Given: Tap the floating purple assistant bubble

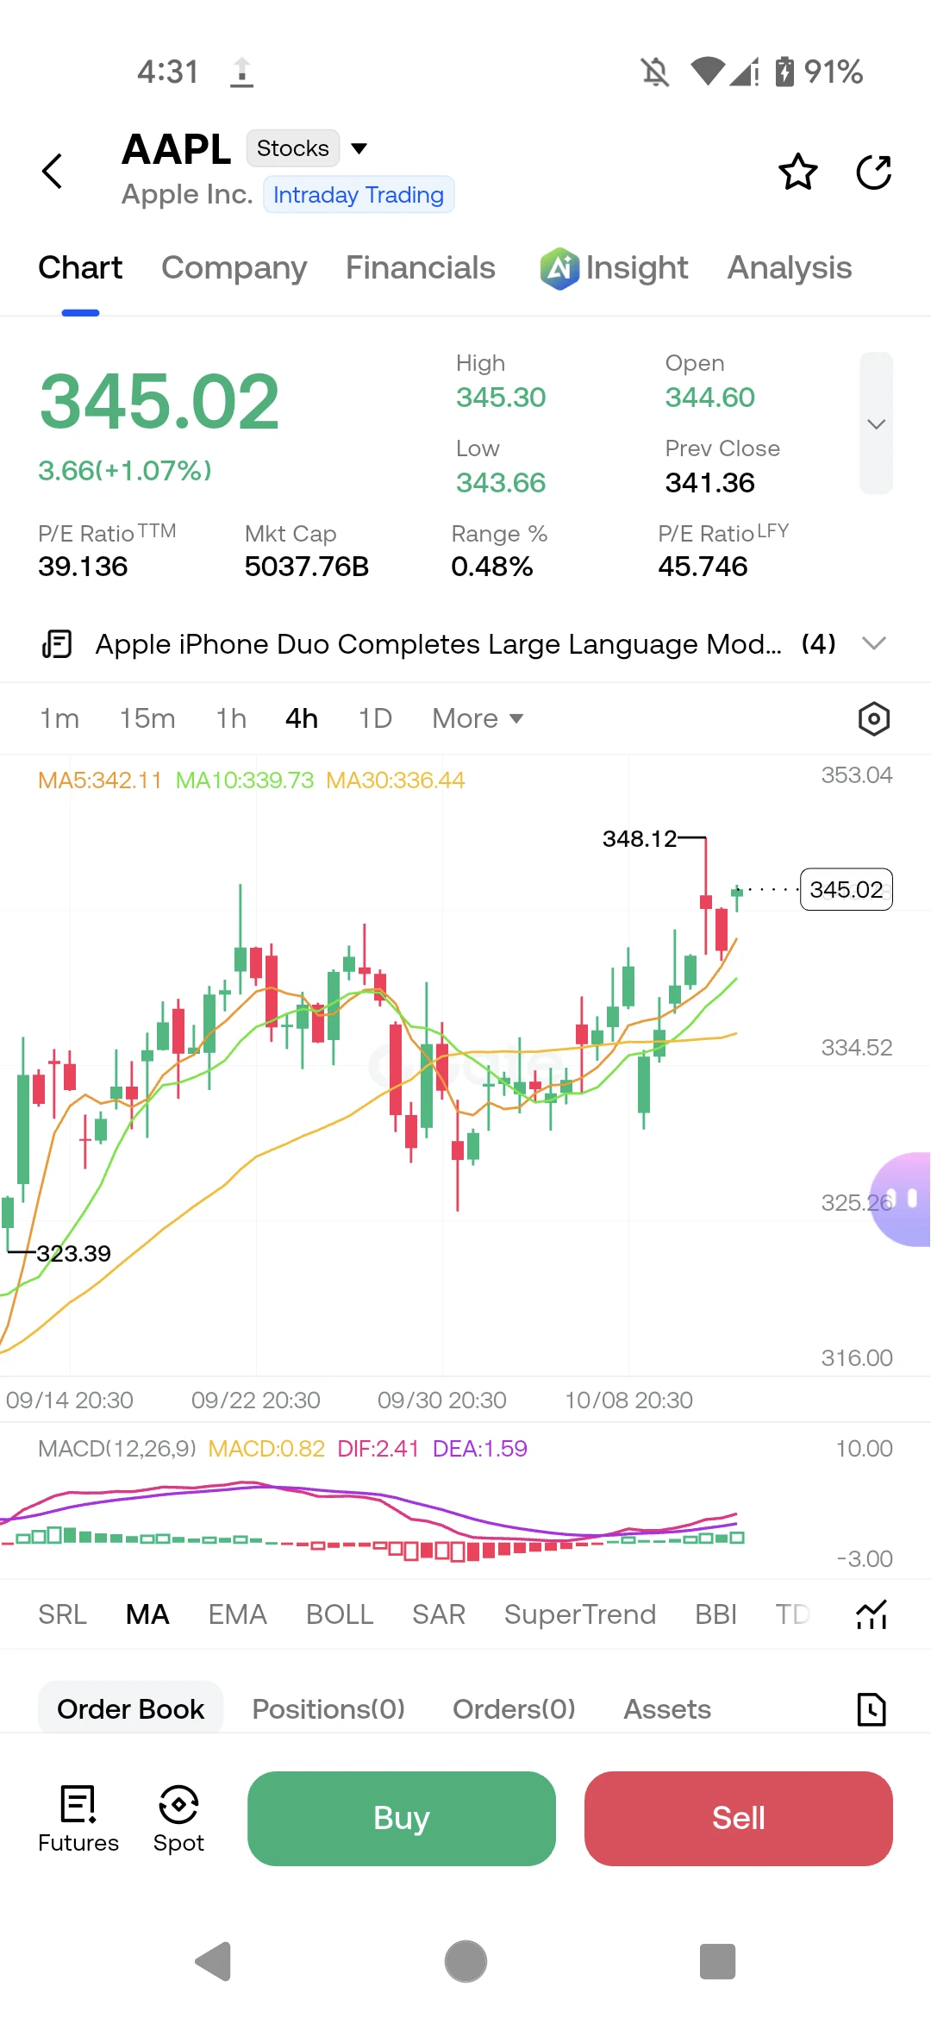Looking at the screenshot, I should click(x=901, y=1200).
